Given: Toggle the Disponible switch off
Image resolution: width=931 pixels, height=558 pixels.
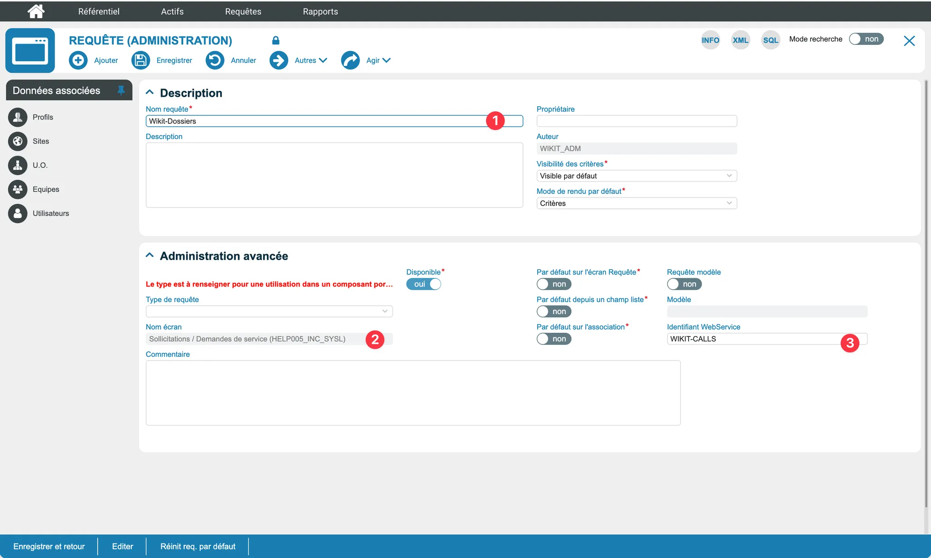Looking at the screenshot, I should click(423, 284).
